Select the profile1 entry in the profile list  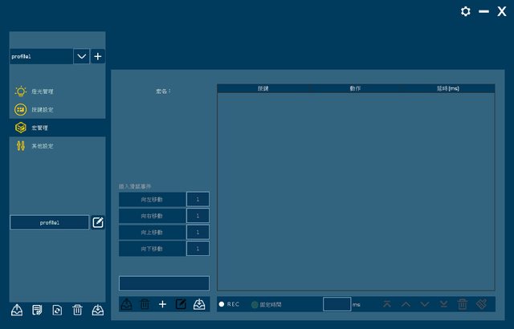(50, 222)
